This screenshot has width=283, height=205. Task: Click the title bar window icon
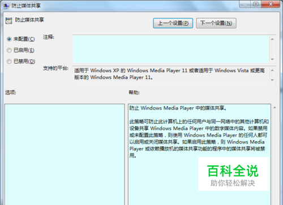coord(6,6)
